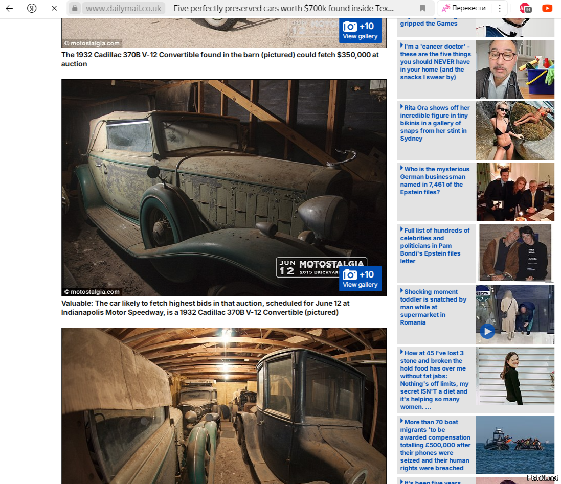
Task: Click the Перевести translate button
Action: [464, 8]
